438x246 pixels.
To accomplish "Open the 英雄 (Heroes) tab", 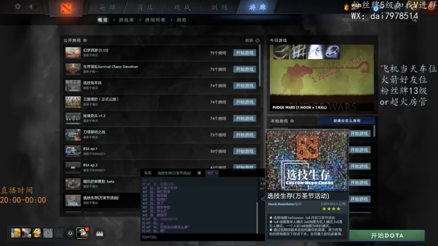I will tap(107, 7).
